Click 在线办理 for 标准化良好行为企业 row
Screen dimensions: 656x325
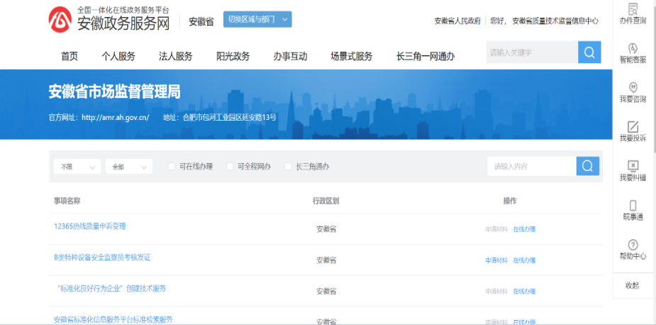(524, 292)
